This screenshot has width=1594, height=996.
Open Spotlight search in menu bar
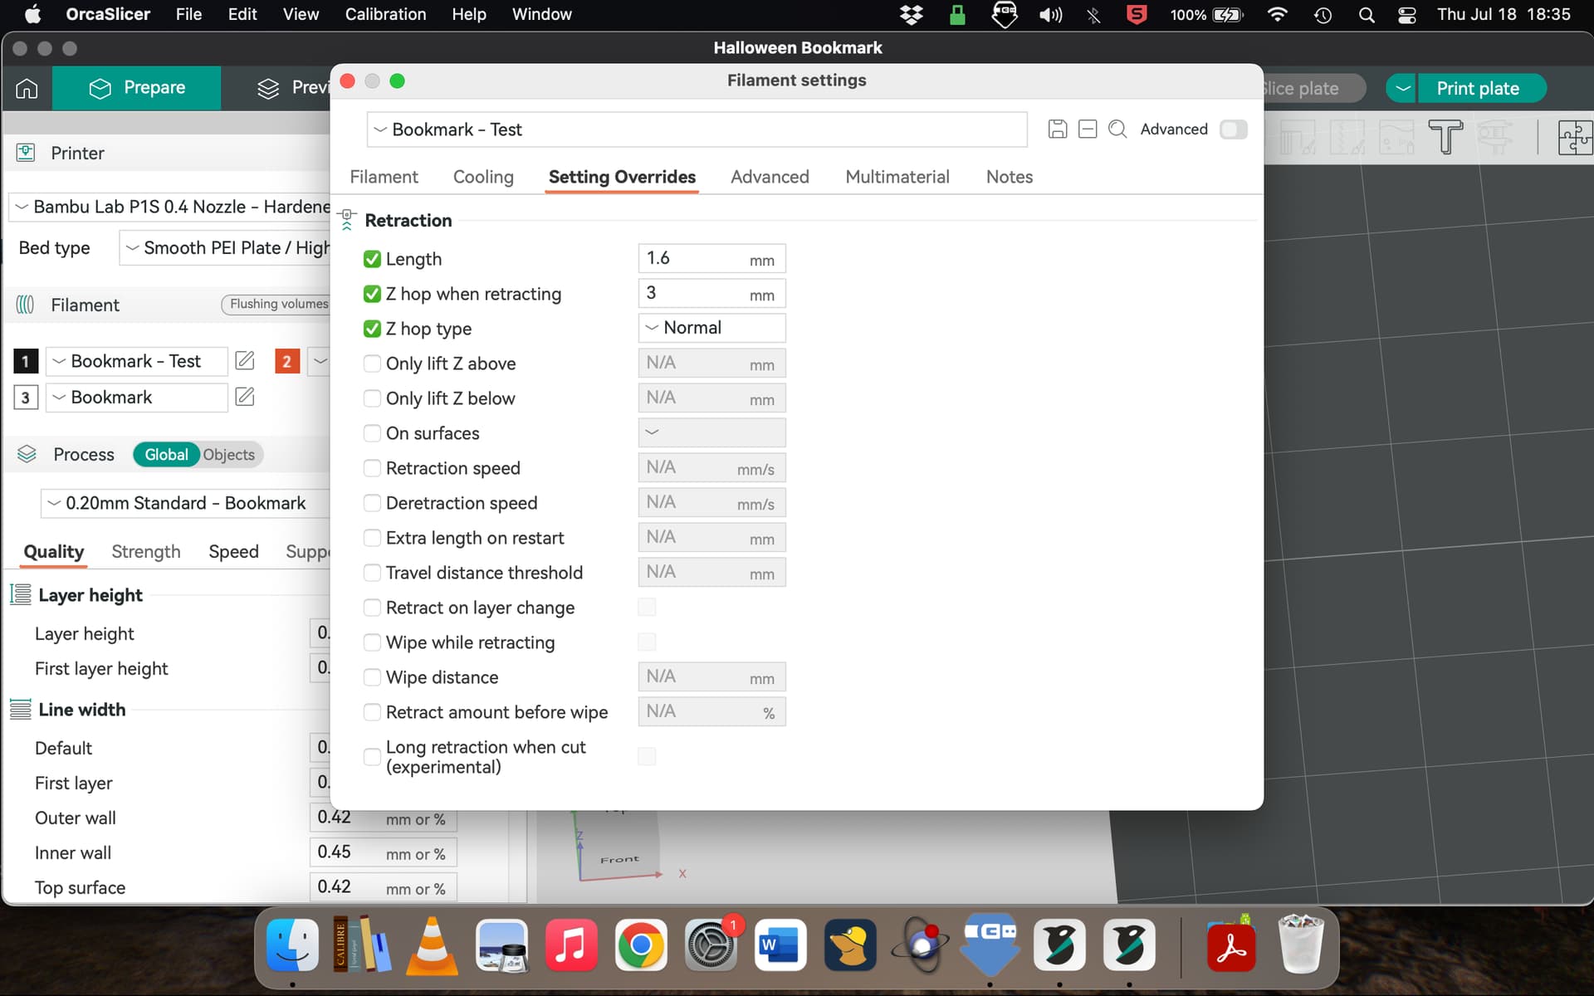pyautogui.click(x=1367, y=14)
